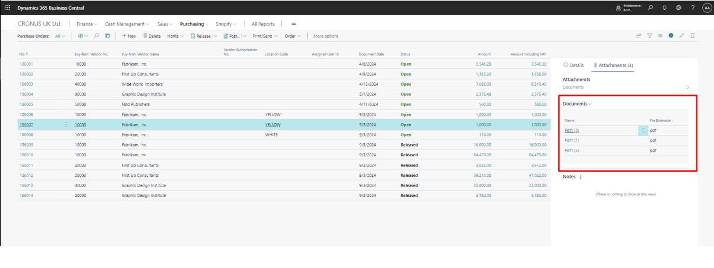This screenshot has width=714, height=268.
Task: Open the help question mark
Action: click(x=693, y=7)
